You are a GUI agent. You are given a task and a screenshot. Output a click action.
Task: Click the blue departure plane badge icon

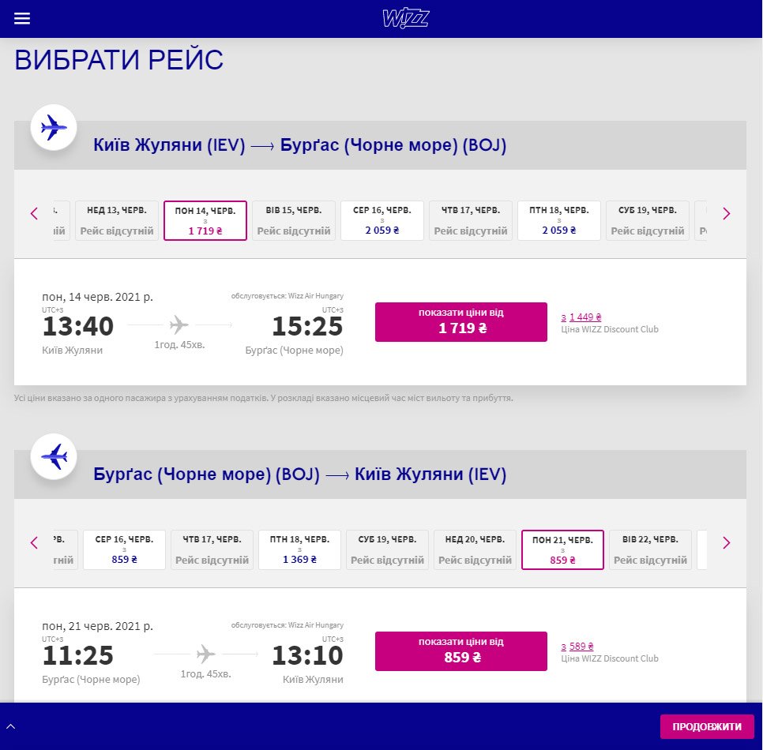(54, 127)
